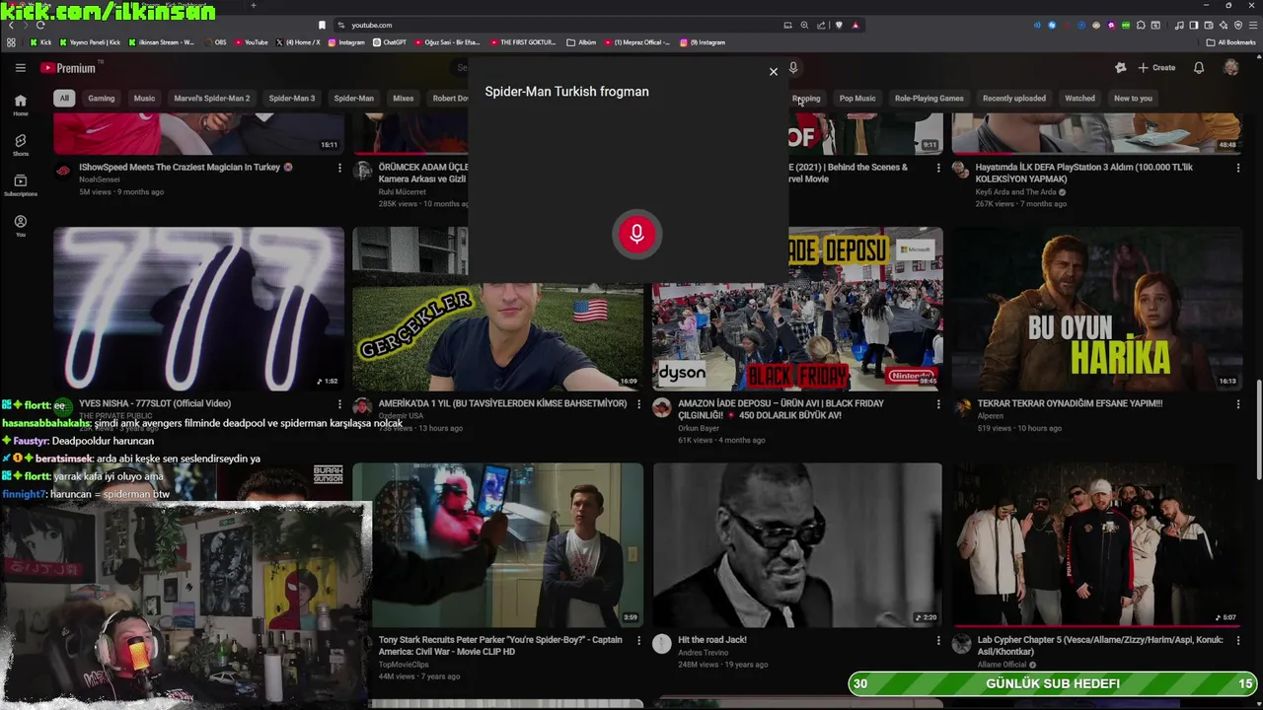The image size is (1263, 710).
Task: Open All Bookmarks folder
Action: (1231, 42)
